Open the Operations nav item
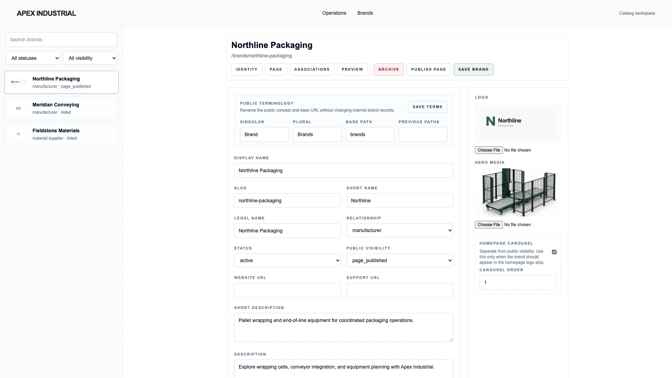The image size is (672, 378). click(334, 13)
